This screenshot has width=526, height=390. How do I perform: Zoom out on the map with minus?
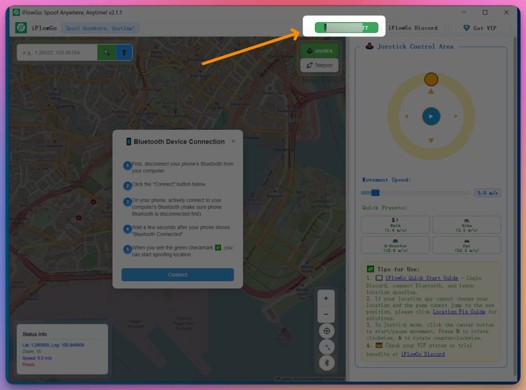(326, 314)
